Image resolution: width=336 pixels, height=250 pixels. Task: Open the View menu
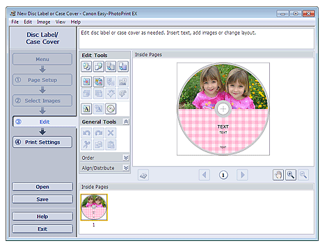coord(61,22)
